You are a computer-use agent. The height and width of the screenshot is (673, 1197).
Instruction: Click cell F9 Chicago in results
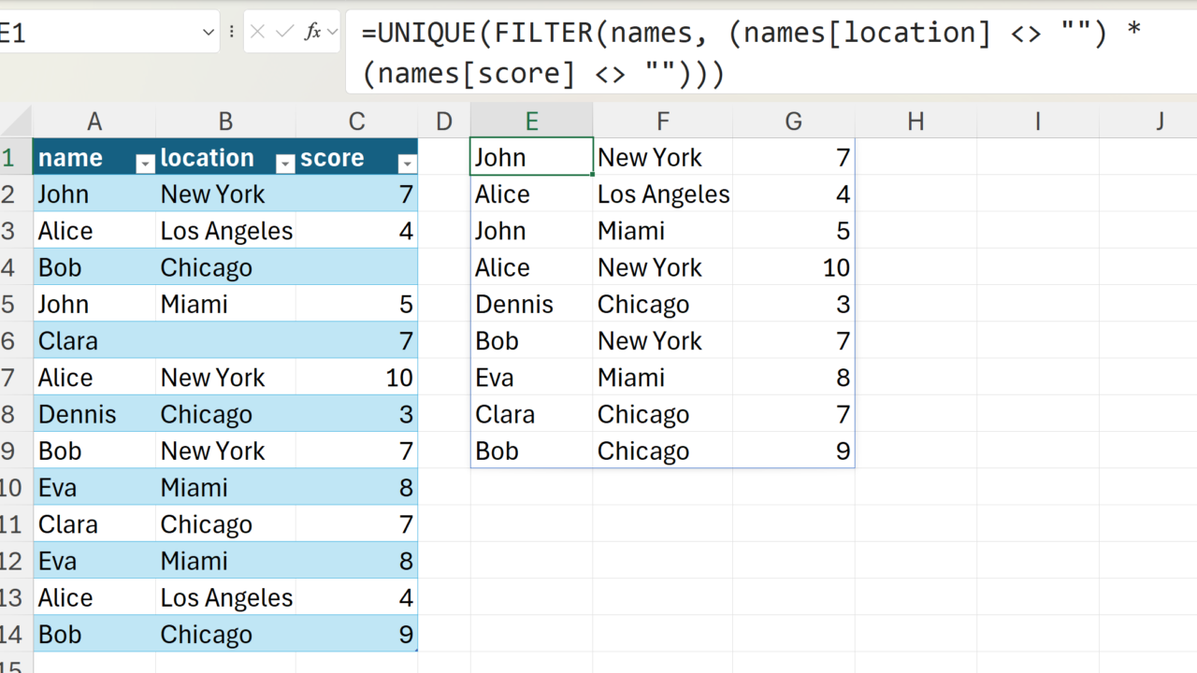pos(662,451)
